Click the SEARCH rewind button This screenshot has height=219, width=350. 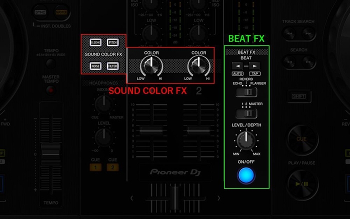point(289,62)
